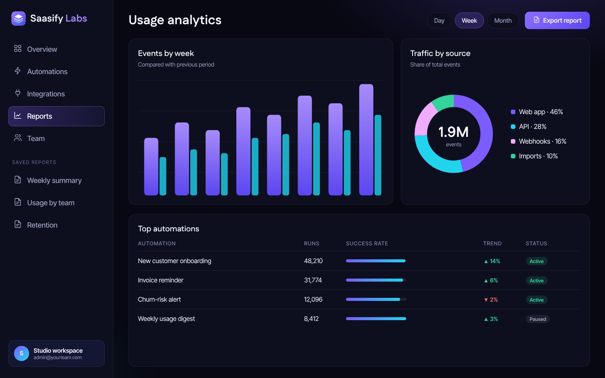This screenshot has height=378, width=605.
Task: Click Churn-risk alert success rate bar
Action: (x=376, y=299)
